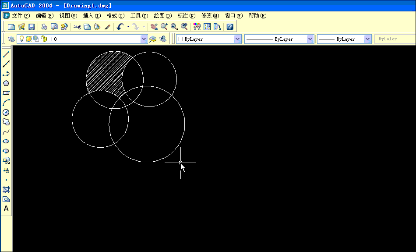Select the Multiline Text tool
Screen dimensions: 416x252
click(6, 209)
